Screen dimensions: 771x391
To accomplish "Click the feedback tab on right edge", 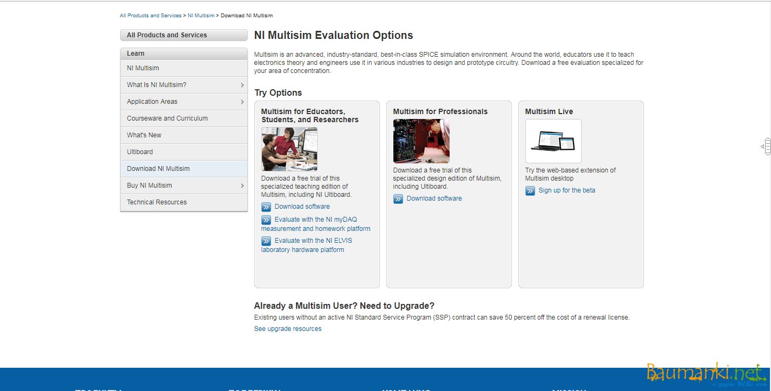I will (767, 147).
